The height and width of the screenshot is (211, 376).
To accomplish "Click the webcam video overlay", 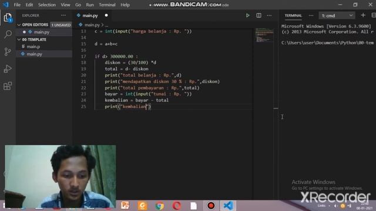I will [60, 176].
